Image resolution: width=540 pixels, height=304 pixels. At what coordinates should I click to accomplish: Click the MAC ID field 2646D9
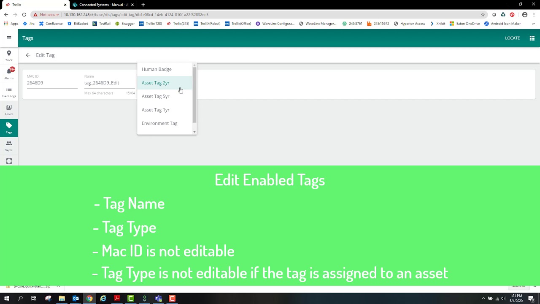[x=52, y=83]
